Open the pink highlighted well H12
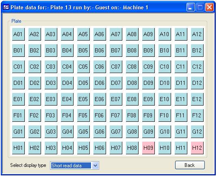 (197, 148)
